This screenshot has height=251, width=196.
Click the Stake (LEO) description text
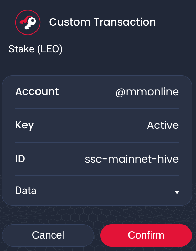(35, 49)
